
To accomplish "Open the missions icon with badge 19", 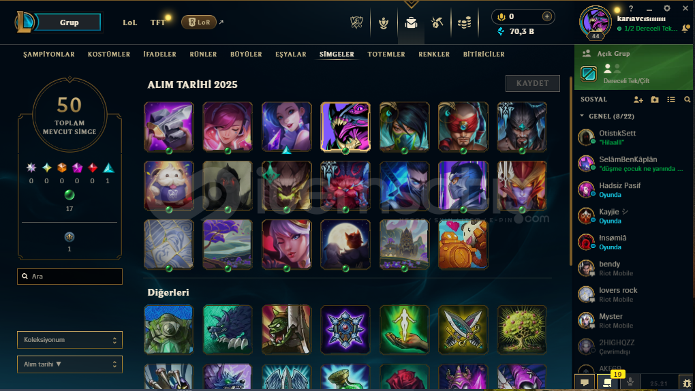I will (608, 382).
